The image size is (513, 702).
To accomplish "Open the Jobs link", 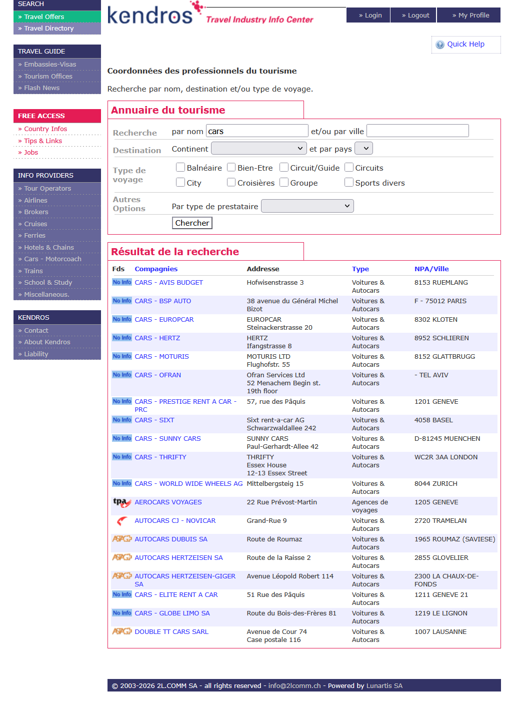I will click(31, 152).
